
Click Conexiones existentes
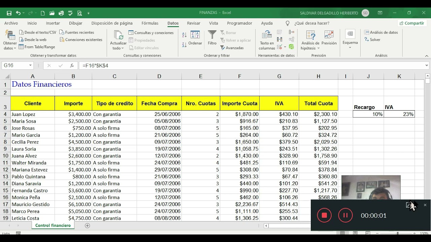(81, 40)
